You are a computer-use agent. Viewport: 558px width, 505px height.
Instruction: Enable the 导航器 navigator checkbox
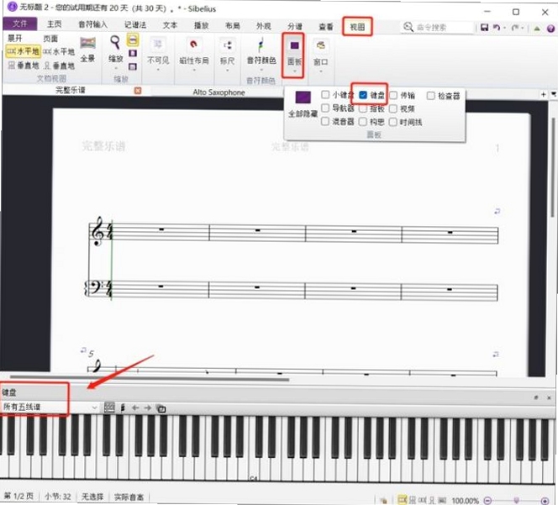coord(325,108)
